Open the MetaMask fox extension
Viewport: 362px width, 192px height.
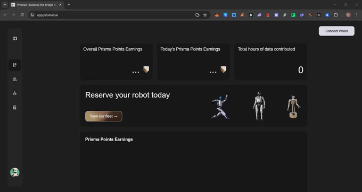click(x=217, y=15)
